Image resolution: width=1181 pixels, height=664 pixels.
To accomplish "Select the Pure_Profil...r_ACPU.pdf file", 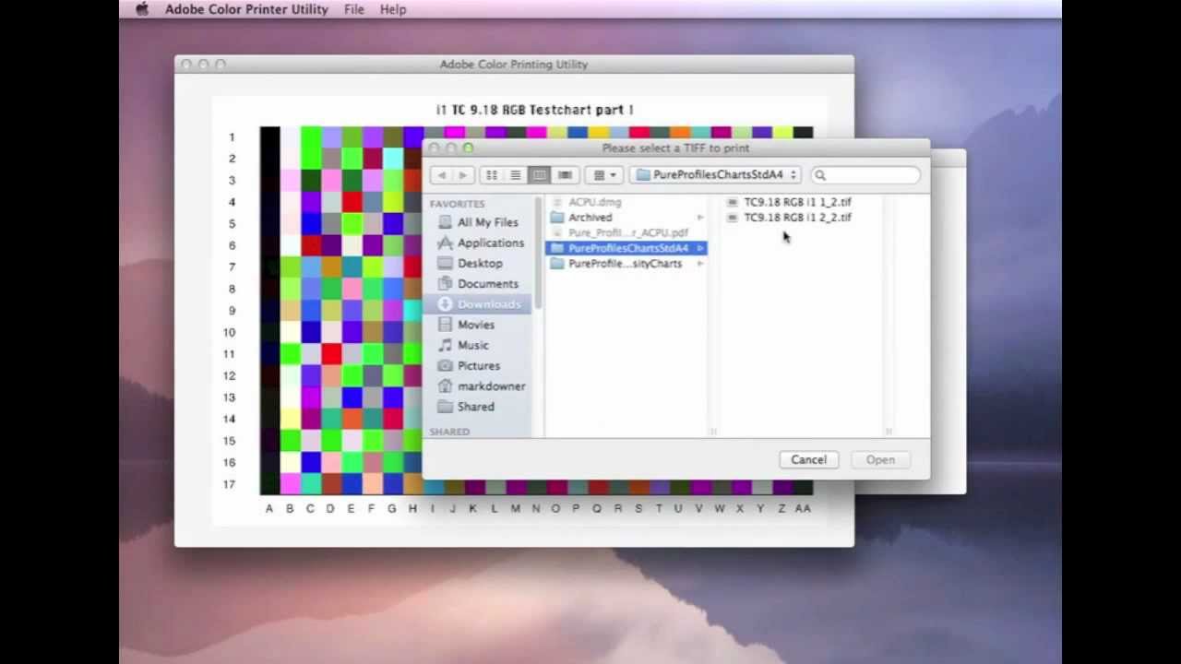I will (x=627, y=233).
